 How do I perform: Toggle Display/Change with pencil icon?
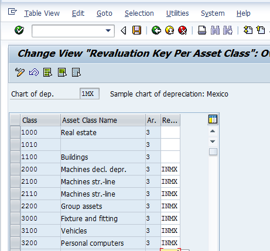point(20,73)
